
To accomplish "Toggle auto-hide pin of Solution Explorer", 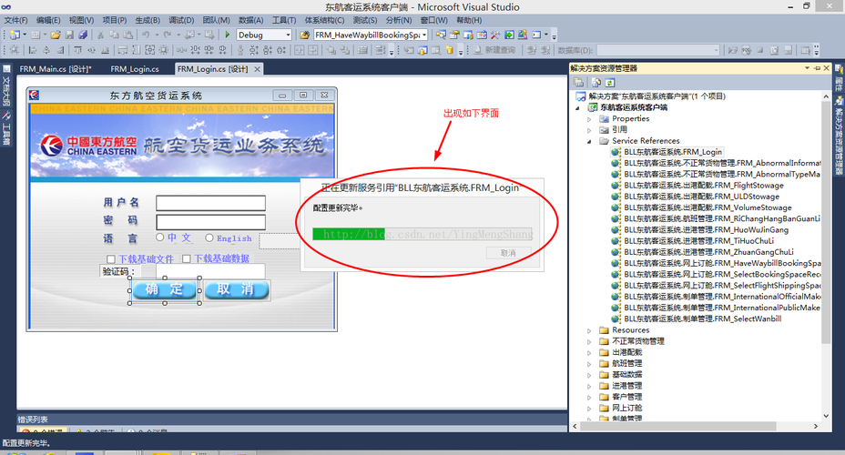I will 817,68.
